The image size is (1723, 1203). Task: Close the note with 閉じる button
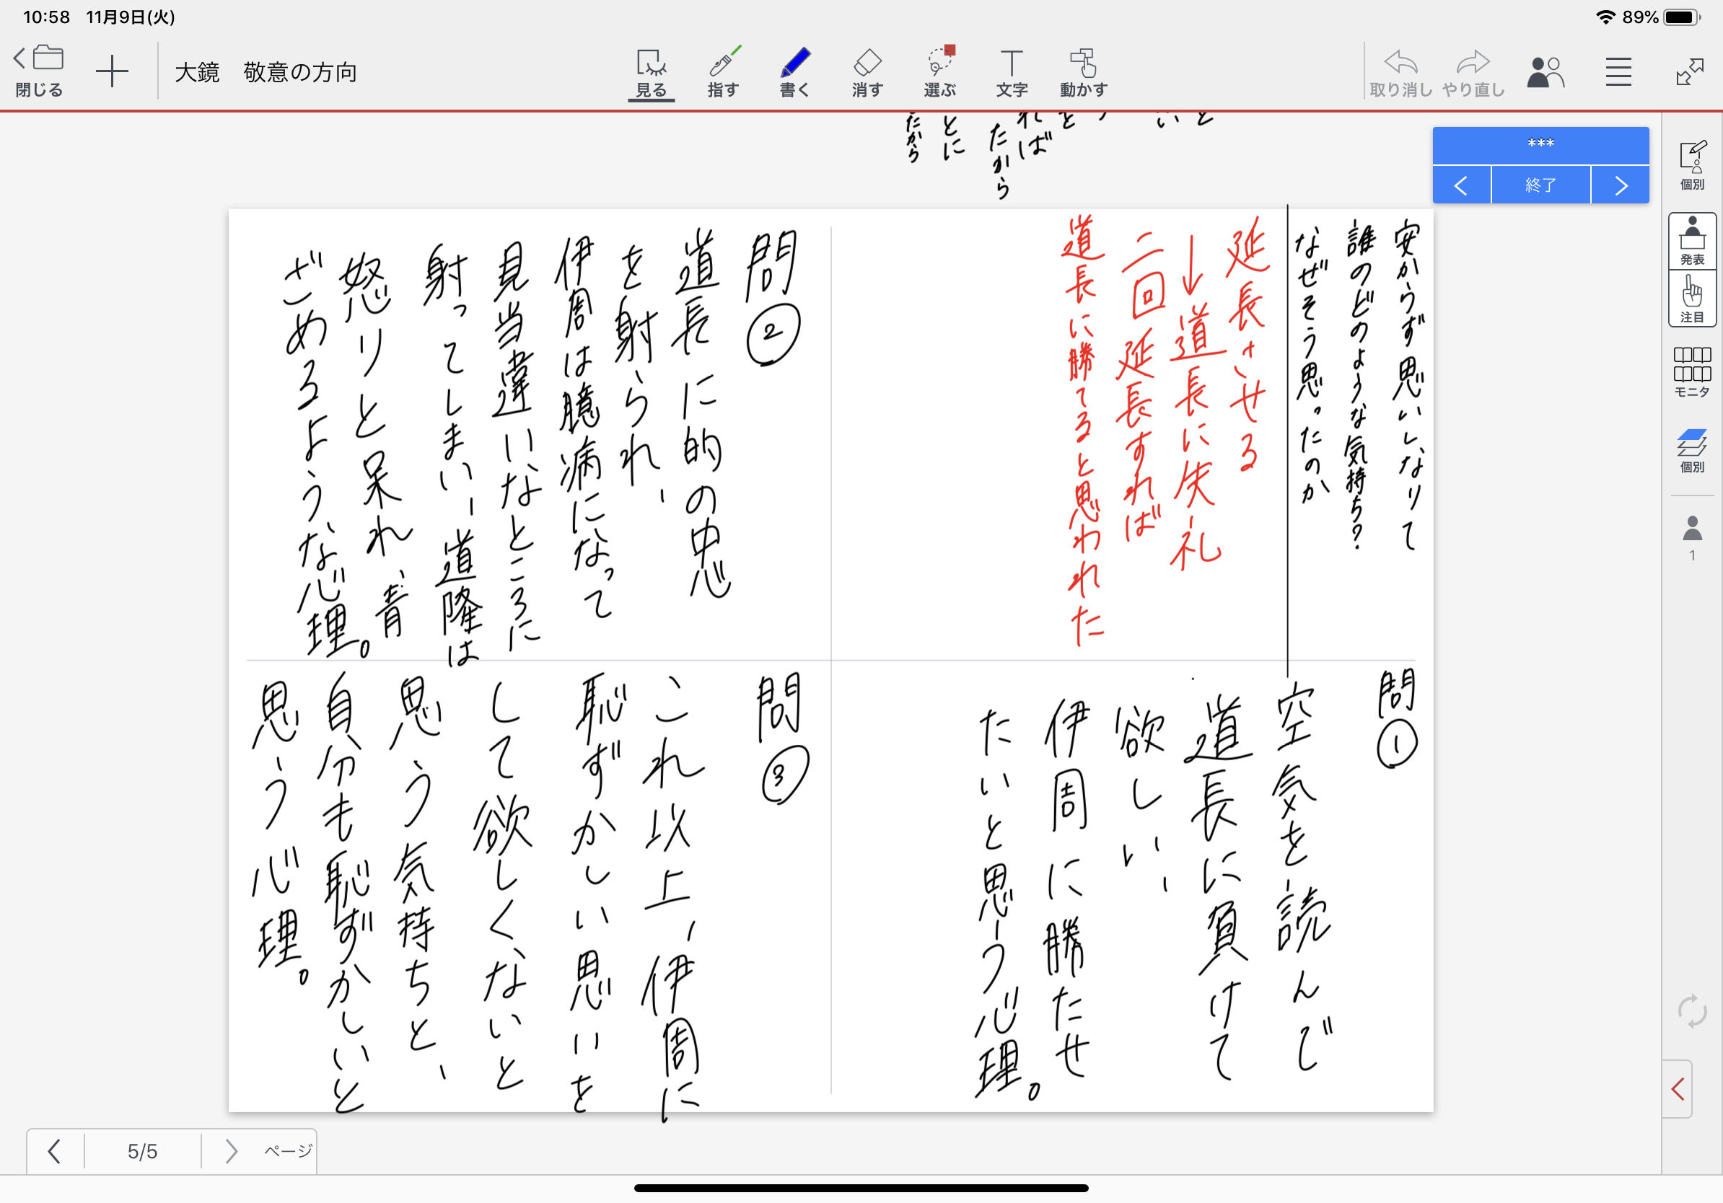tap(39, 73)
